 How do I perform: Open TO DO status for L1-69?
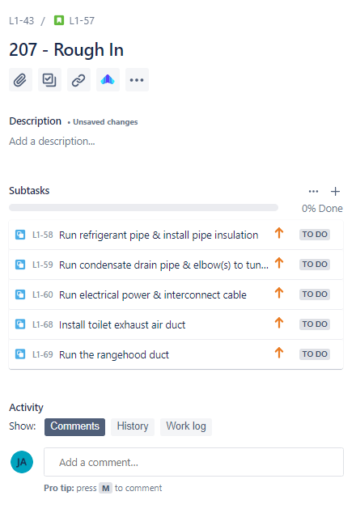click(x=315, y=354)
